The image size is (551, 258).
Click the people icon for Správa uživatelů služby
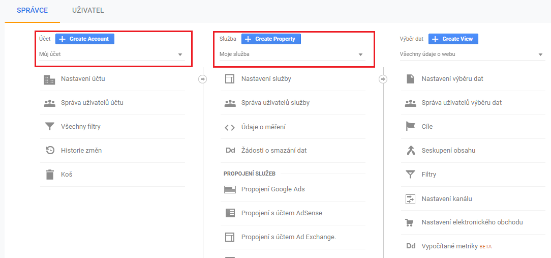[230, 103]
